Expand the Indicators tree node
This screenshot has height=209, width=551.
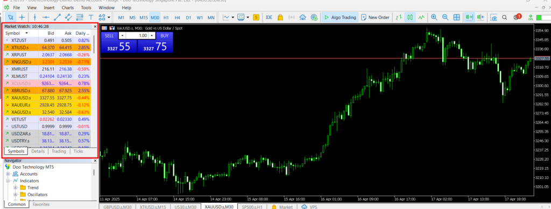coord(8,181)
